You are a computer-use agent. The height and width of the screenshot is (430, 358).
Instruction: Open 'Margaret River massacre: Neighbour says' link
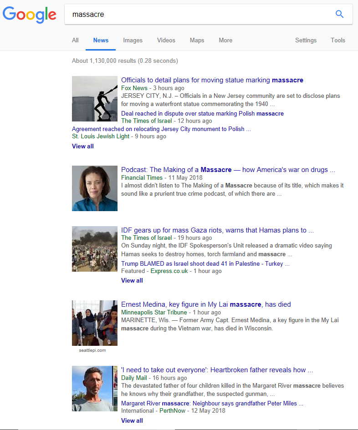212,404
